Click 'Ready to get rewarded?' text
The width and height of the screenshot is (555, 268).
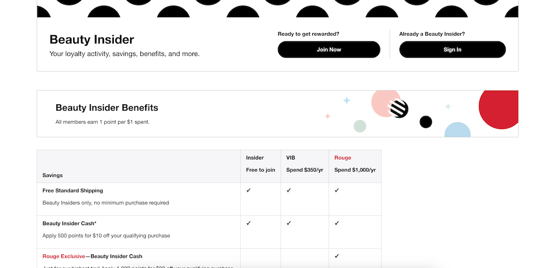[308, 34]
